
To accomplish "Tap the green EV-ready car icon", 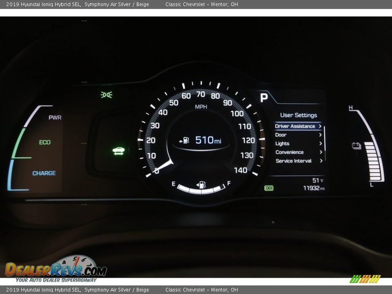I will pos(118,151).
